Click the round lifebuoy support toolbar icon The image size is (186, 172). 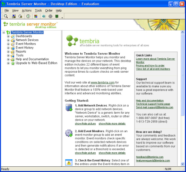pyautogui.click(x=51, y=16)
